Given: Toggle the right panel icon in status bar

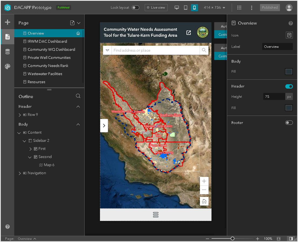Looking at the screenshot, I should pos(291,238).
